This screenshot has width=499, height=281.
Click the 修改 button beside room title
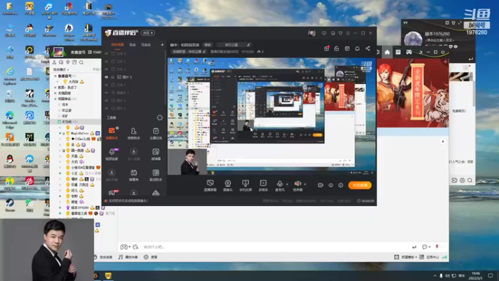click(x=208, y=45)
